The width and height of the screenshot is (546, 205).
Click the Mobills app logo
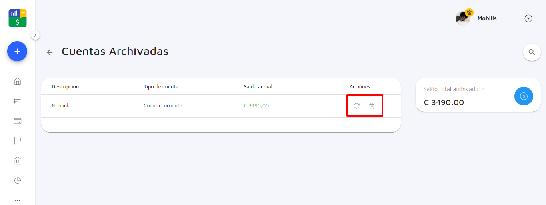pyautogui.click(x=18, y=18)
